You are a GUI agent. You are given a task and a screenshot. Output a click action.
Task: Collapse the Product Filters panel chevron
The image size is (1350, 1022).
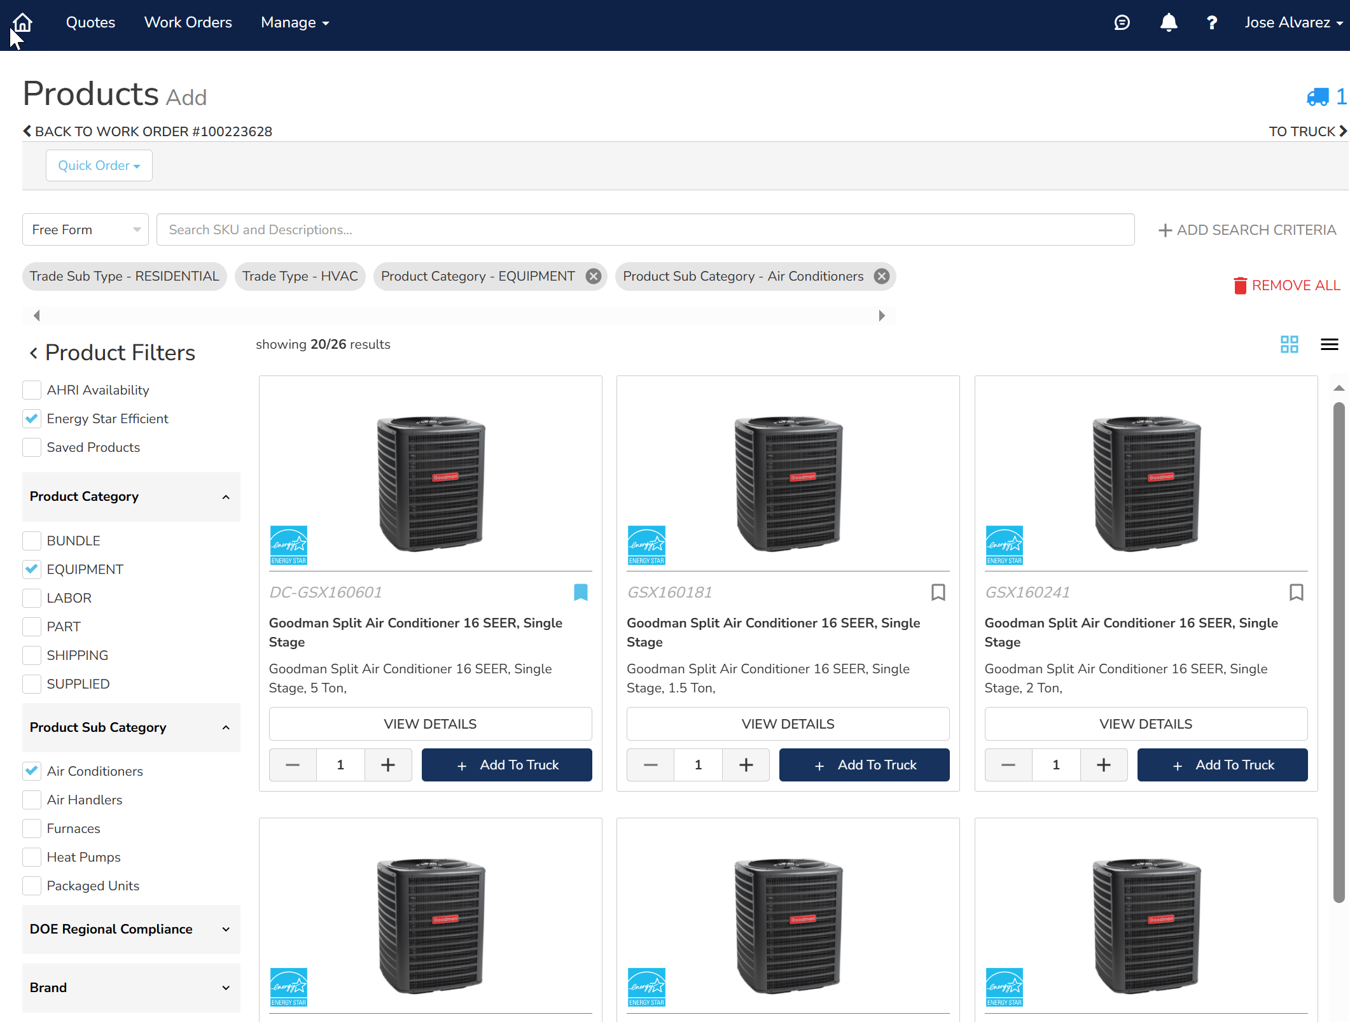tap(34, 353)
